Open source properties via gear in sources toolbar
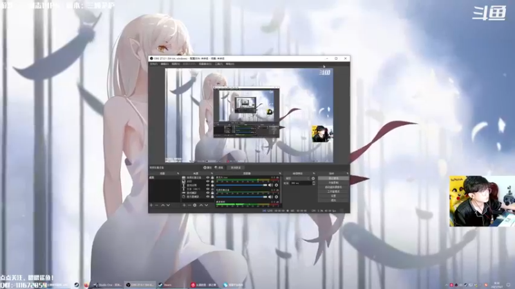The height and width of the screenshot is (289, 515). coord(195,205)
